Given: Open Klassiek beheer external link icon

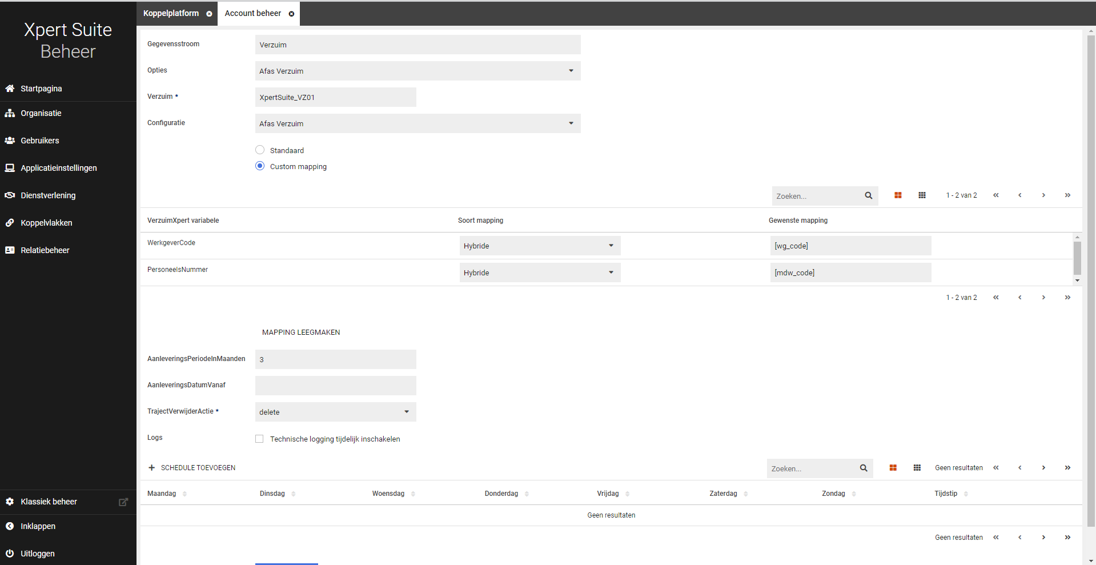Looking at the screenshot, I should 123,502.
